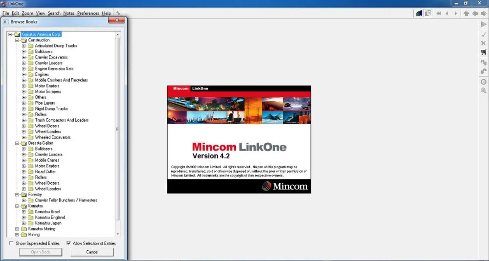Click the table of contents toolbar icon
This screenshot has width=489, height=261.
click(x=428, y=13)
